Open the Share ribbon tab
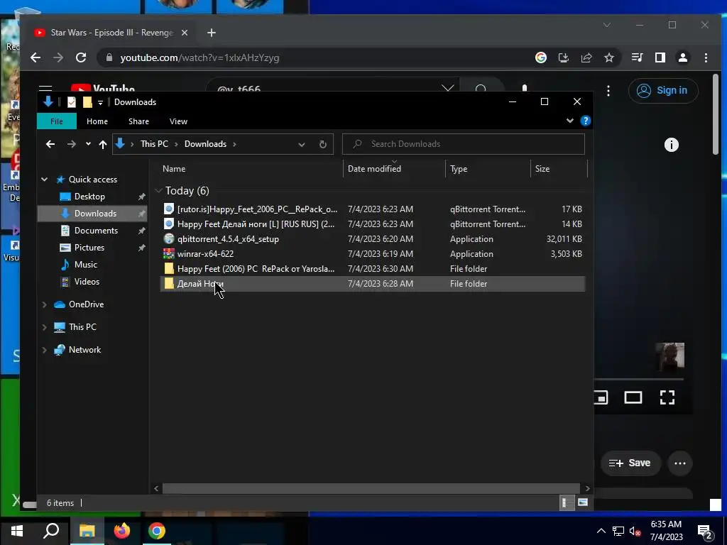This screenshot has height=545, width=727. coord(138,121)
